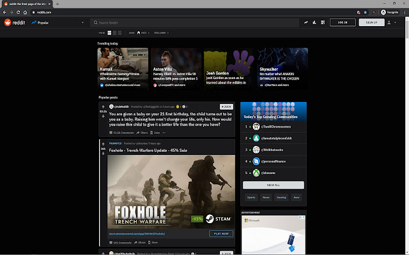Image resolution: width=409 pixels, height=255 pixels.
Task: Open the browser home page icon
Action: (x=25, y=12)
